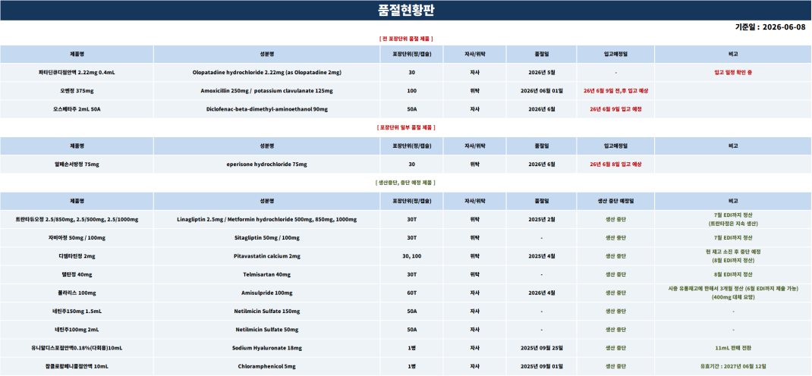Click the Telmisartan 40mg ingredient cell
This screenshot has width=812, height=376.
point(266,274)
